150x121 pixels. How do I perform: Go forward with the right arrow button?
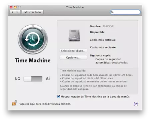pos(17,12)
